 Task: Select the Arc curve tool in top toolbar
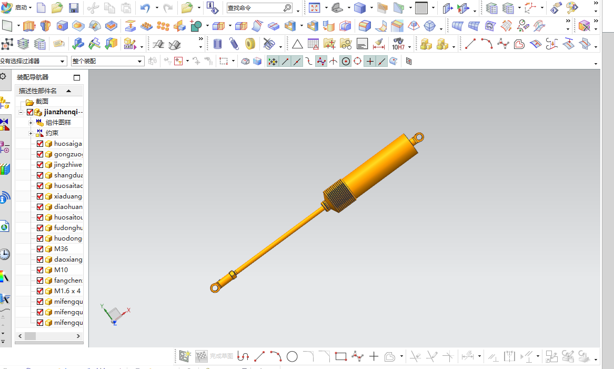click(x=487, y=44)
